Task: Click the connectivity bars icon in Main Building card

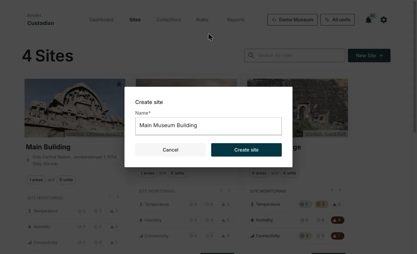Action: click(x=29, y=243)
